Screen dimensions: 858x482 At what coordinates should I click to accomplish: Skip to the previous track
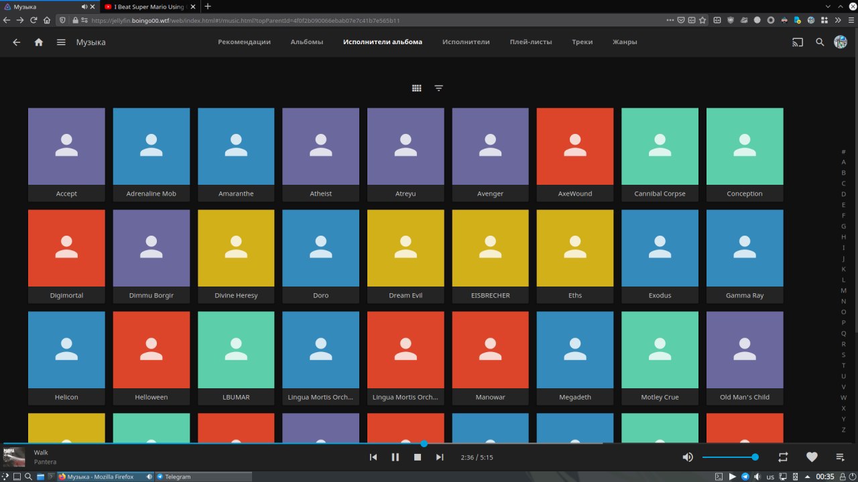click(373, 457)
